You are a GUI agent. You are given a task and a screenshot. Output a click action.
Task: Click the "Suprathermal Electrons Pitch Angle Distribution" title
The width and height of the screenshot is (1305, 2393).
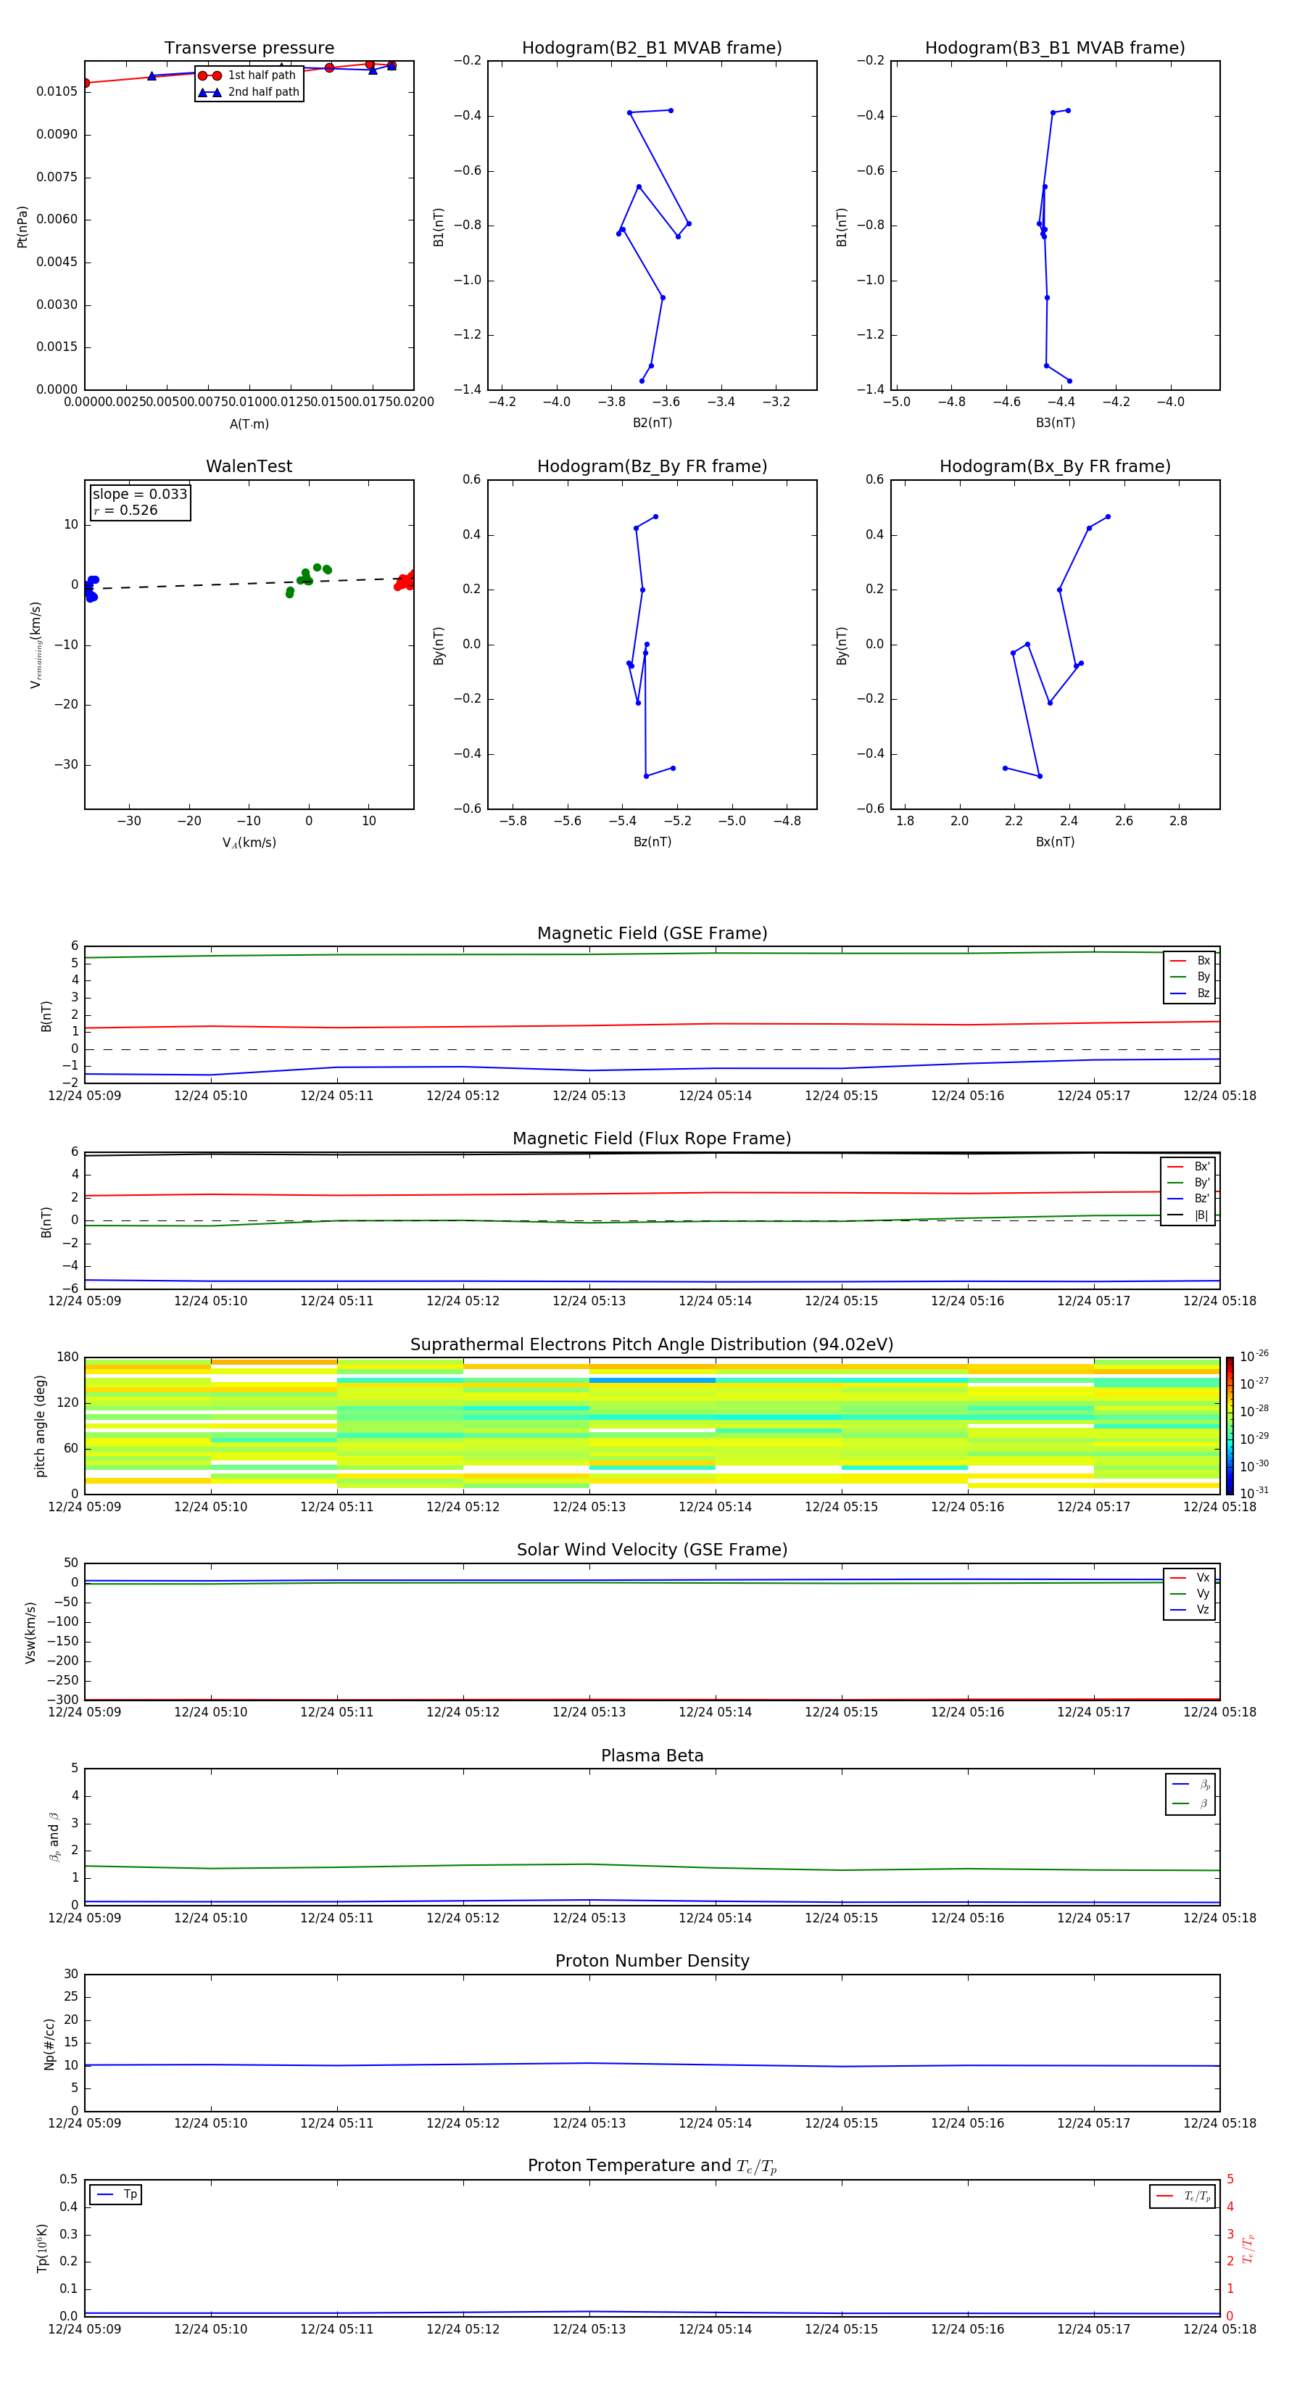[x=652, y=1344]
